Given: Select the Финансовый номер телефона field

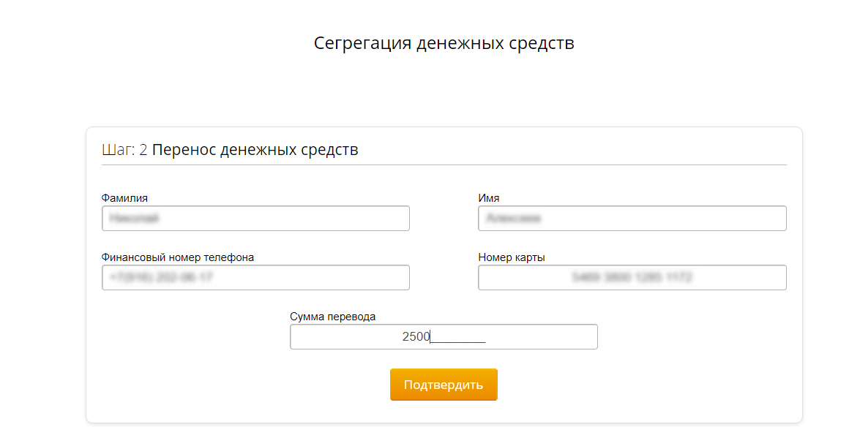Looking at the screenshot, I should pos(255,278).
